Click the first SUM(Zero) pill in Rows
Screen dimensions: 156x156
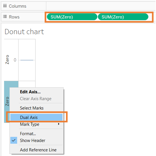(72, 17)
